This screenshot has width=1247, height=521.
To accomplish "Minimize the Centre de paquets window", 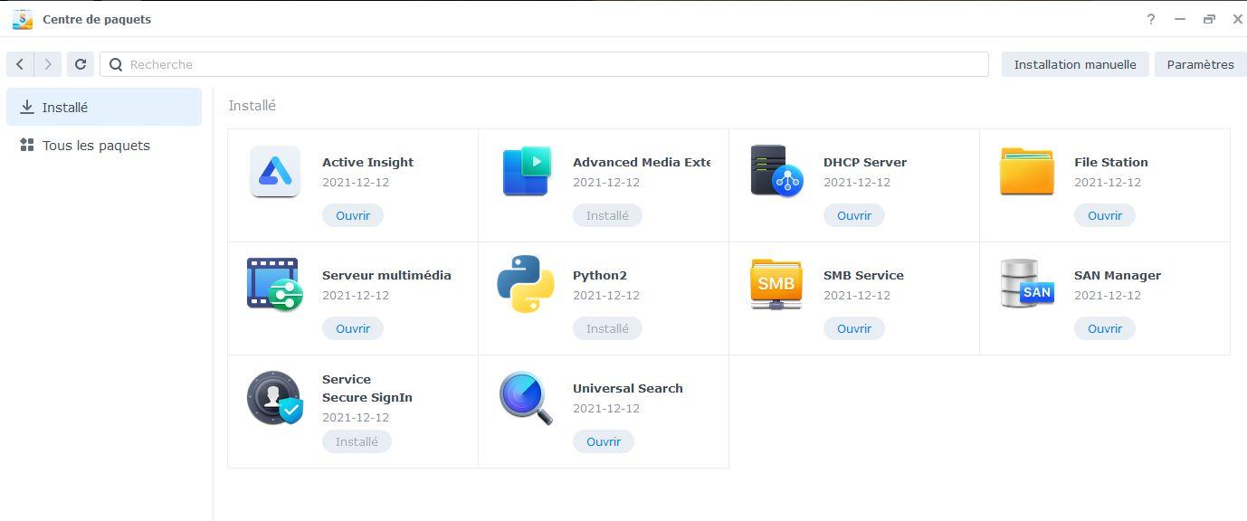I will 1180,19.
